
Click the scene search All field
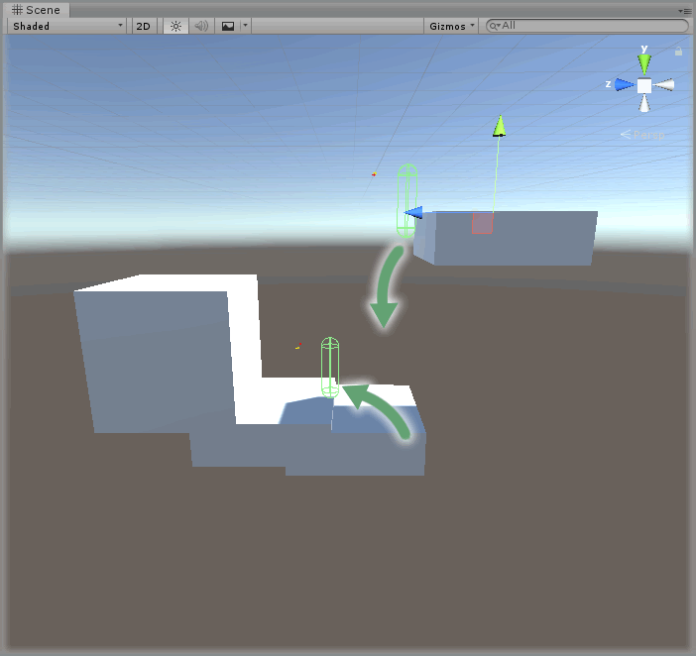coord(587,26)
